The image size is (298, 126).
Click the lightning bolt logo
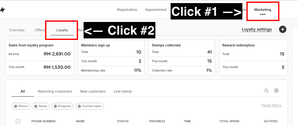pyautogui.click(x=2, y=10)
